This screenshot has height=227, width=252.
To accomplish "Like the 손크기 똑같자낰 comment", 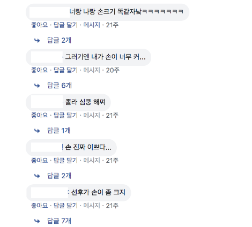I will point(40,25).
